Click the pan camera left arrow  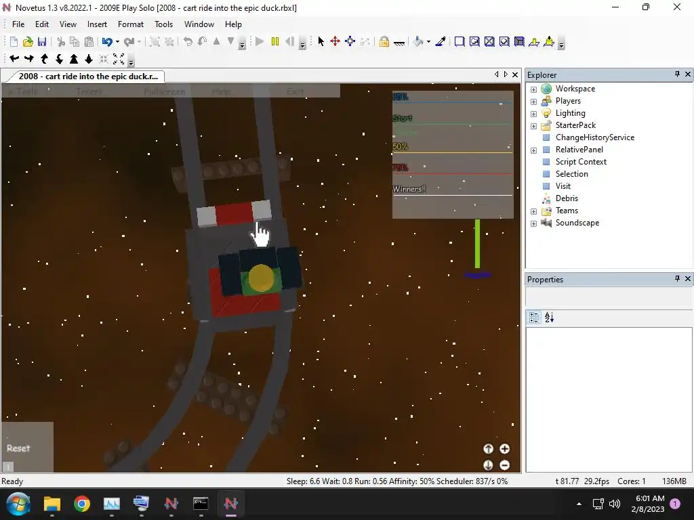[14, 58]
